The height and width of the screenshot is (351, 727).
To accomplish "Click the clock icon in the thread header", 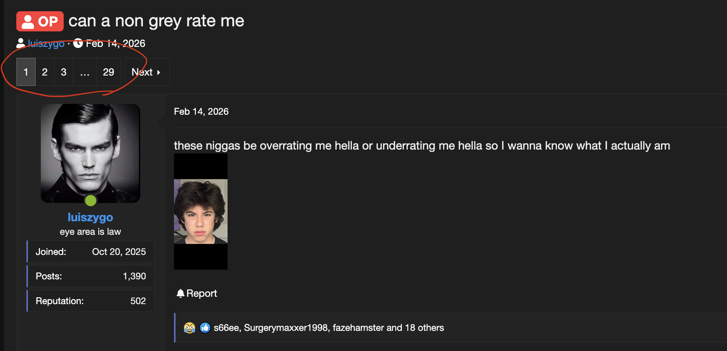I will 78,43.
